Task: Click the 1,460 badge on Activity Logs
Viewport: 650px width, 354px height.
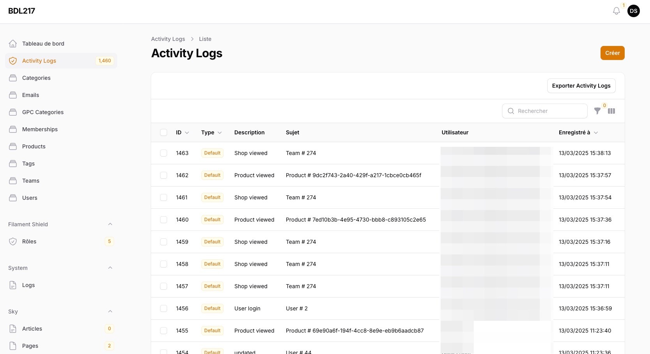Action: point(105,61)
